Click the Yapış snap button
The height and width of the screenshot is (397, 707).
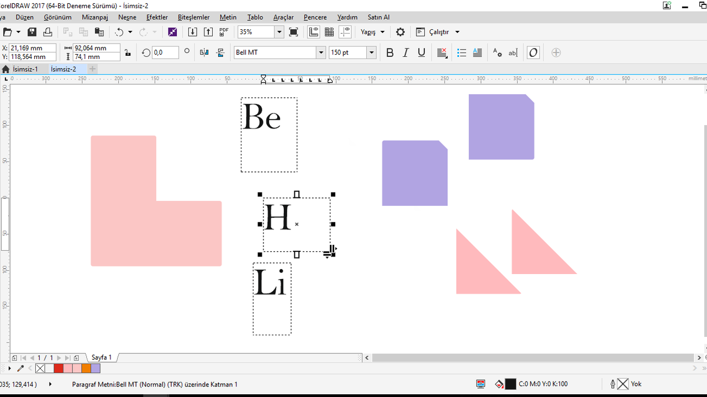tap(368, 32)
